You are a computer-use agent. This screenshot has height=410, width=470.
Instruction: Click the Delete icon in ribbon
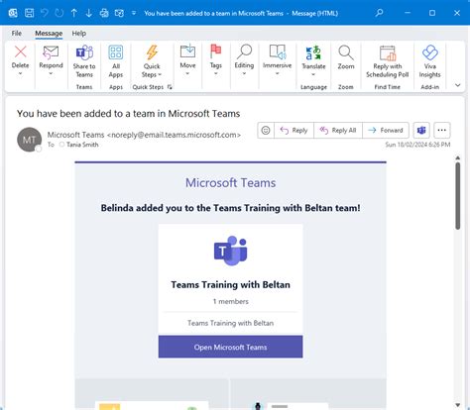pos(20,51)
